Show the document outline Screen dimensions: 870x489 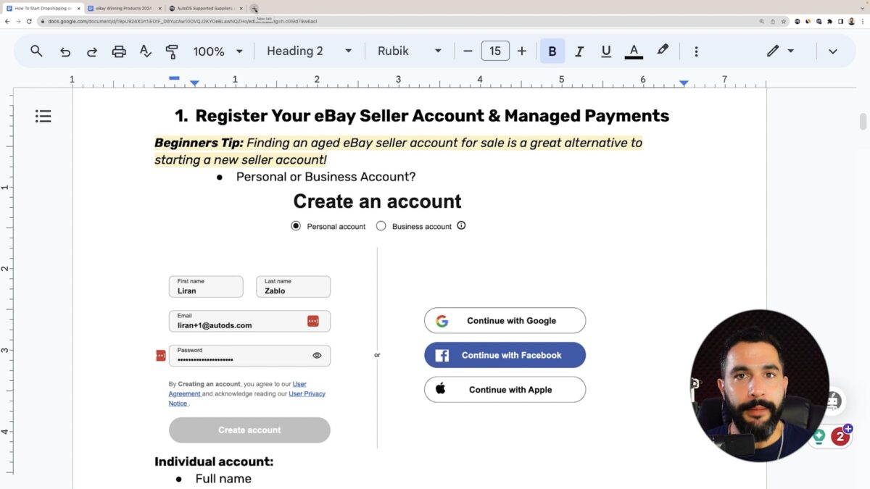tap(43, 116)
